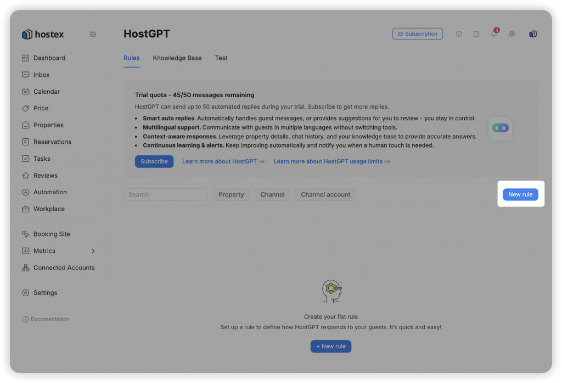
Task: Open Settings in the sidebar
Action: 45,293
